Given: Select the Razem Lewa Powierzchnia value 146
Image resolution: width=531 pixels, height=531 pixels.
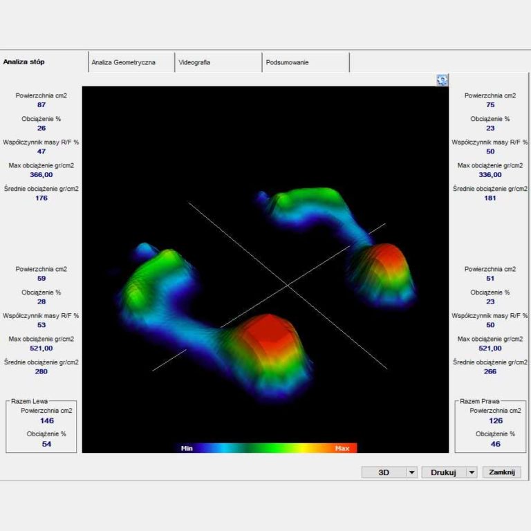Looking at the screenshot, I should click(47, 420).
